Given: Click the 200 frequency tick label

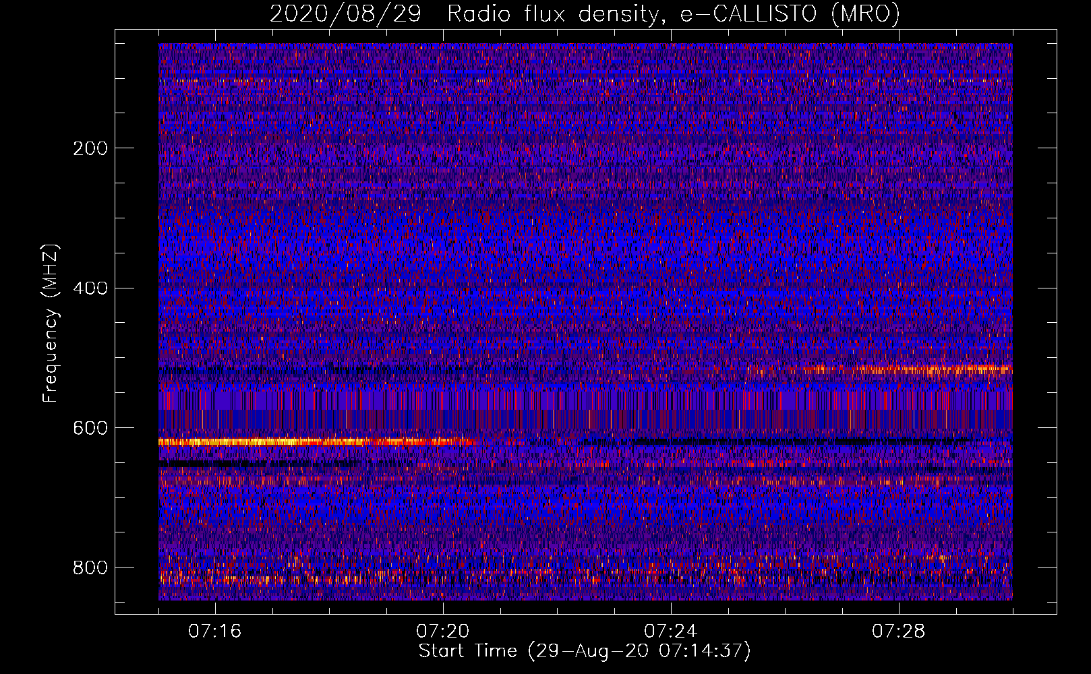Looking at the screenshot, I should (x=90, y=148).
